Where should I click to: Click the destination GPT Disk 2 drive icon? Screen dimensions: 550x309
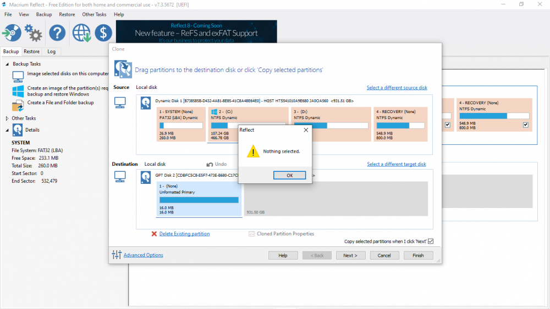click(x=146, y=177)
